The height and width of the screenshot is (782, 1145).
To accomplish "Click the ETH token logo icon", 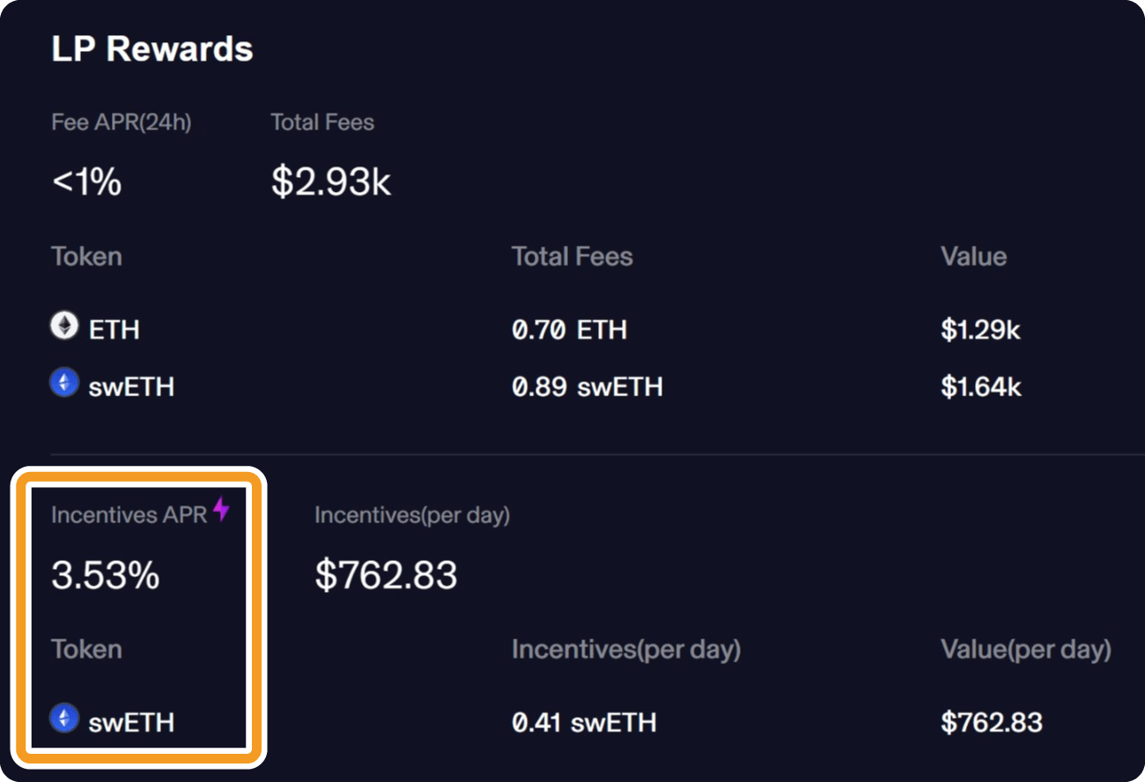I will (63, 328).
